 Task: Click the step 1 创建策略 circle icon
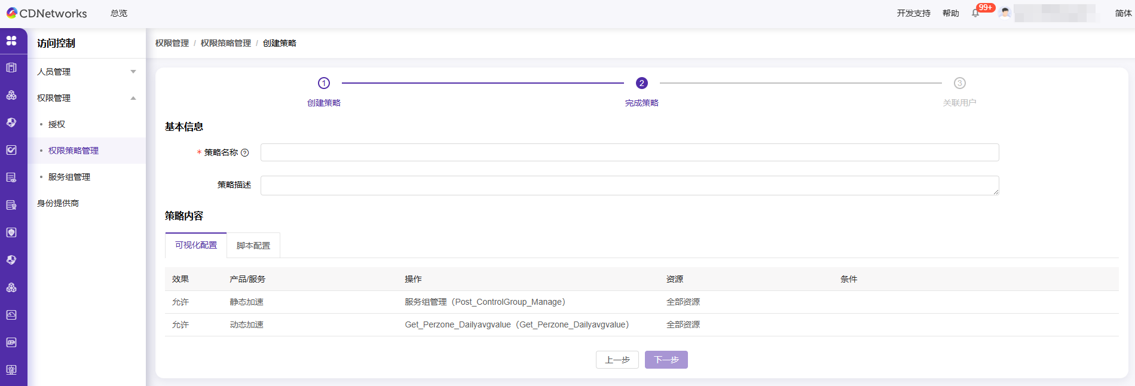(324, 83)
